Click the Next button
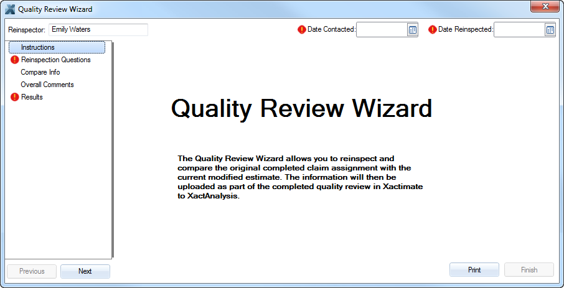564x288 pixels. click(x=85, y=271)
